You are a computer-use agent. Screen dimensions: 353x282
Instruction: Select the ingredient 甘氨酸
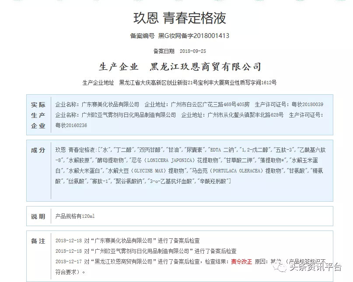tap(297, 171)
